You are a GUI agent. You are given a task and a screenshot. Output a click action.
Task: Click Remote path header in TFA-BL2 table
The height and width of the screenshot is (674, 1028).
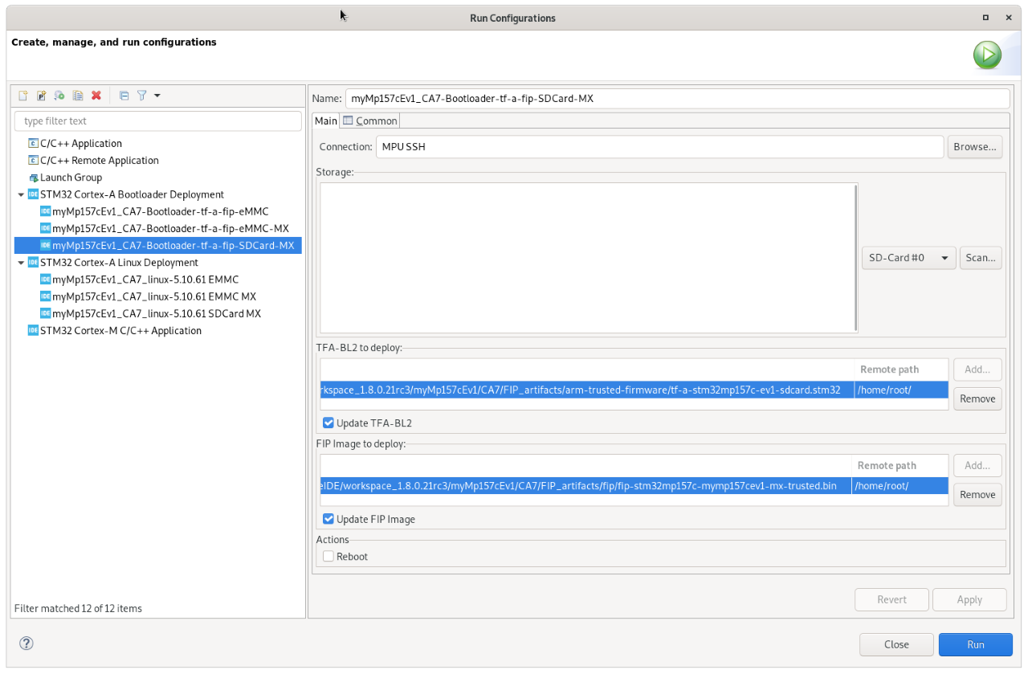pos(889,370)
